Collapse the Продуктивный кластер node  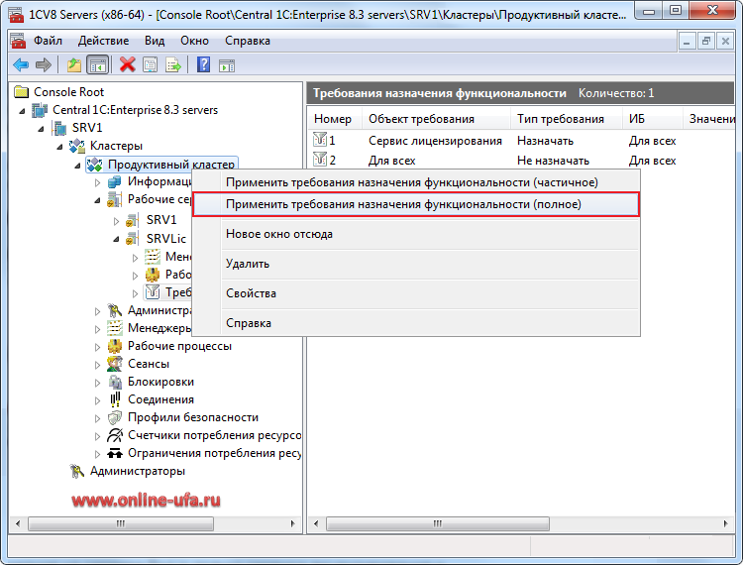coord(77,166)
